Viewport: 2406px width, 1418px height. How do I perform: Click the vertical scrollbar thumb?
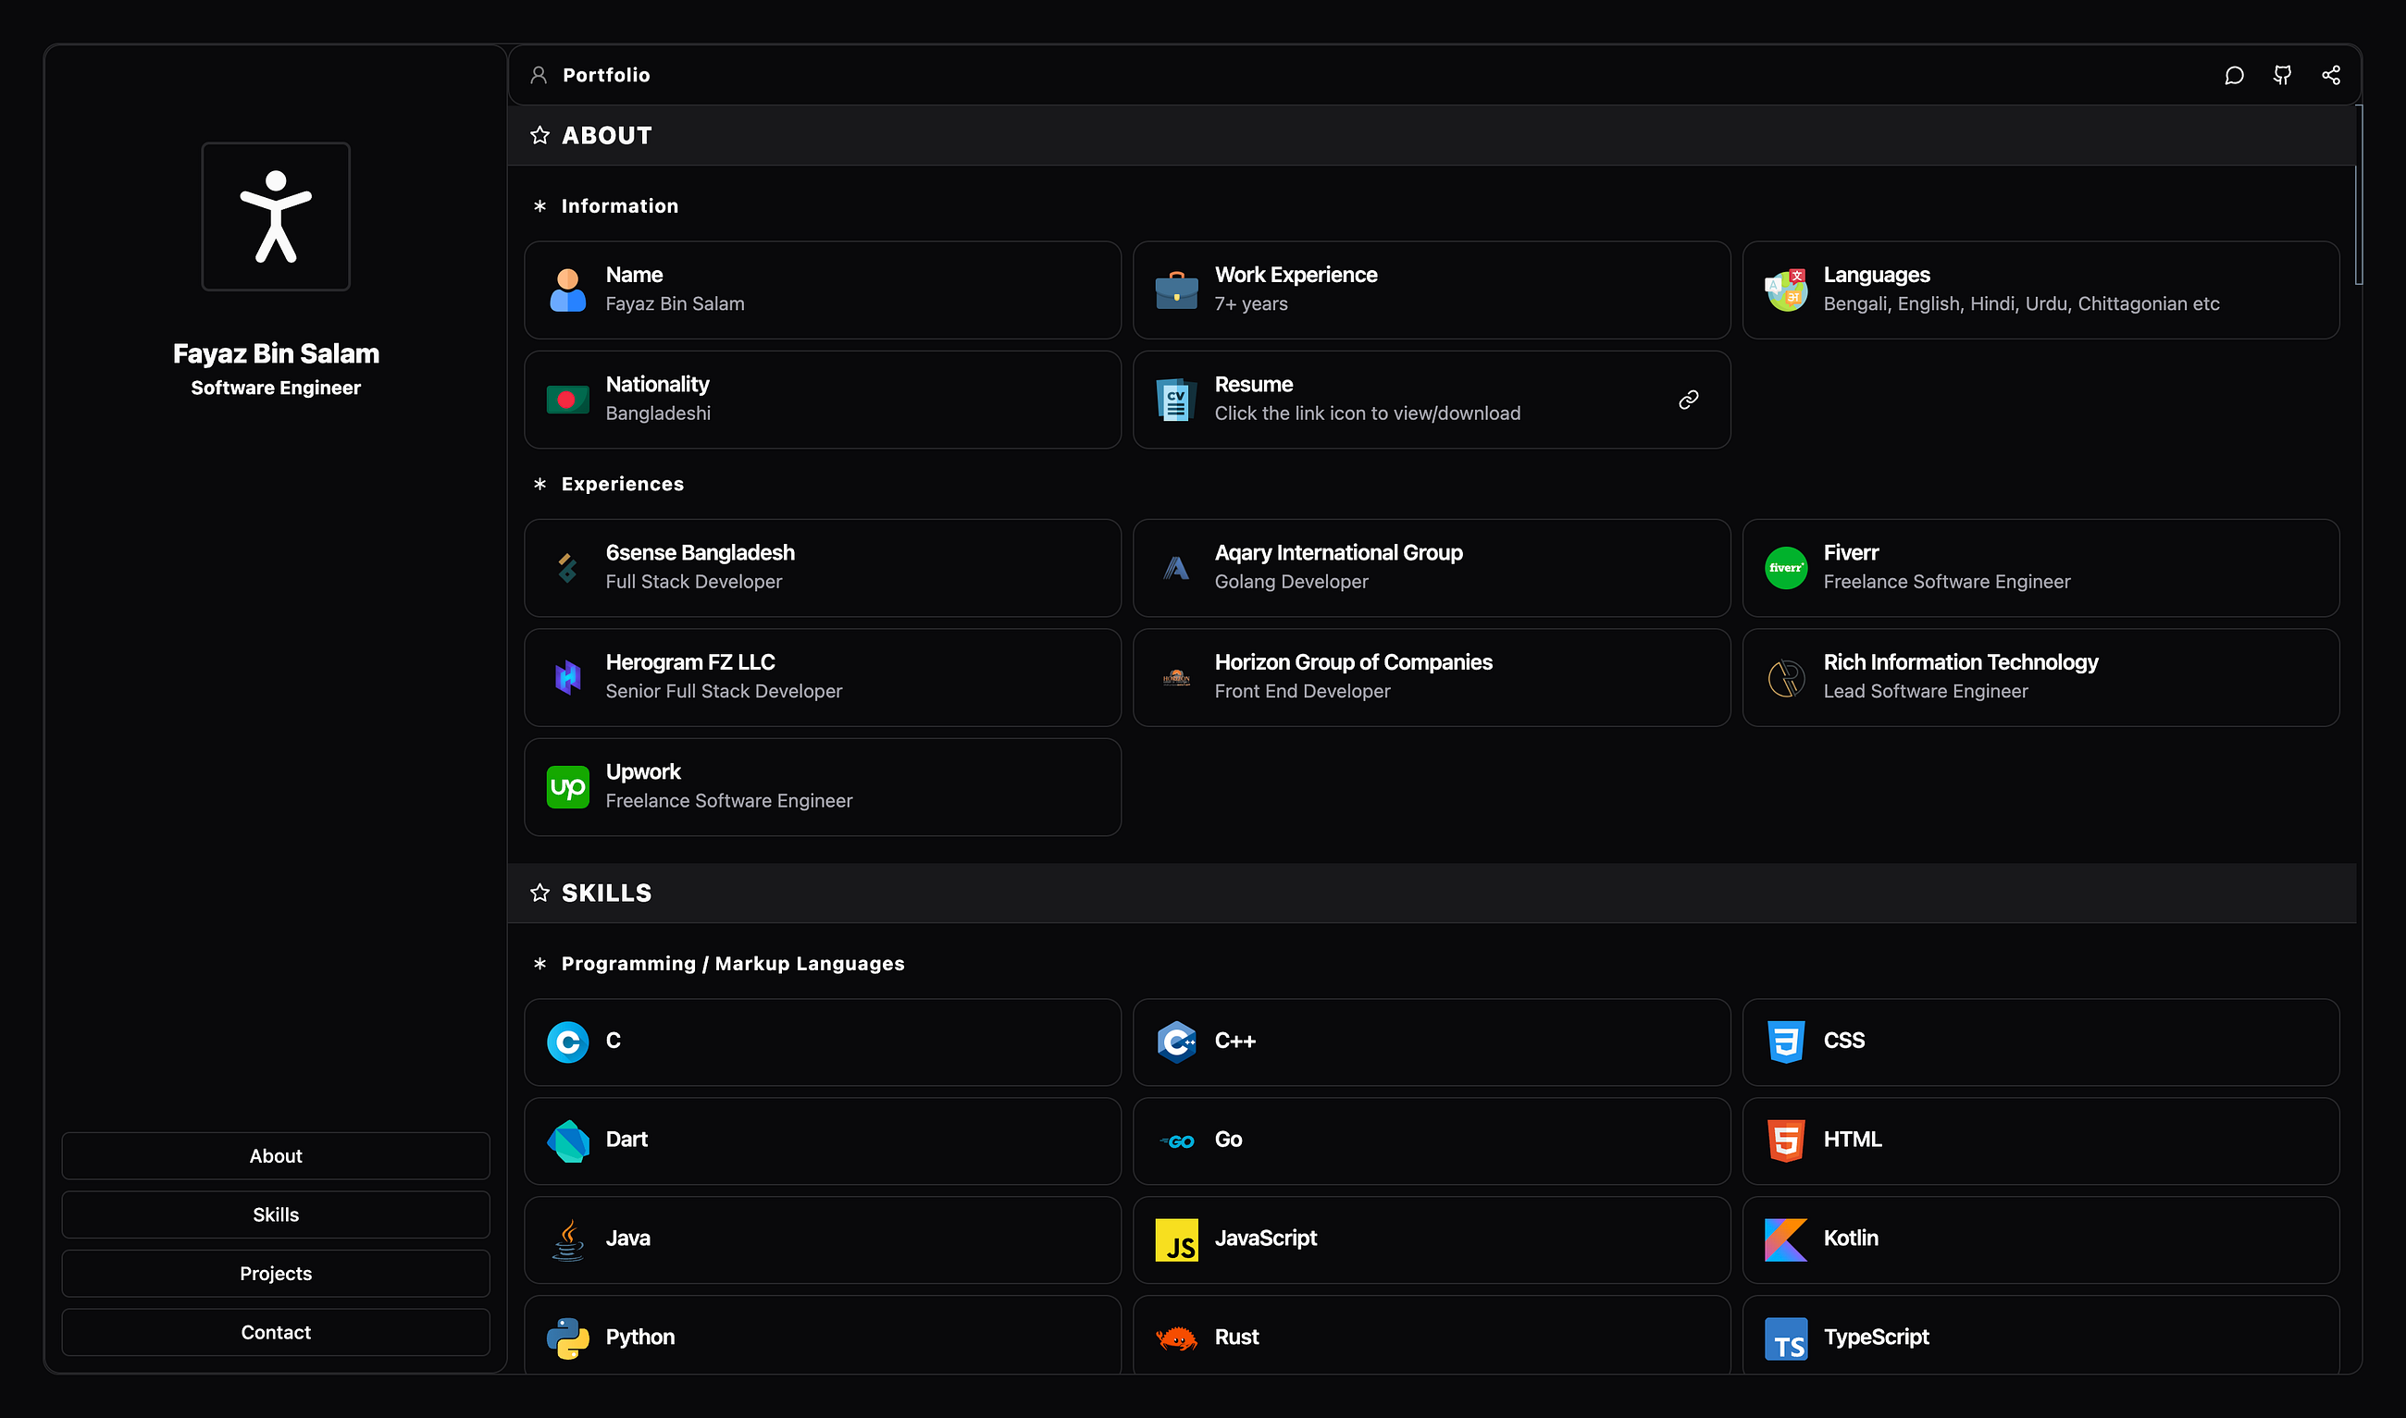coord(2358,196)
